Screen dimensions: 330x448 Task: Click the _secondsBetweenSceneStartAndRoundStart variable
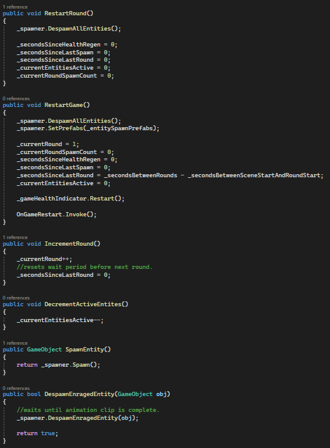coord(254,175)
